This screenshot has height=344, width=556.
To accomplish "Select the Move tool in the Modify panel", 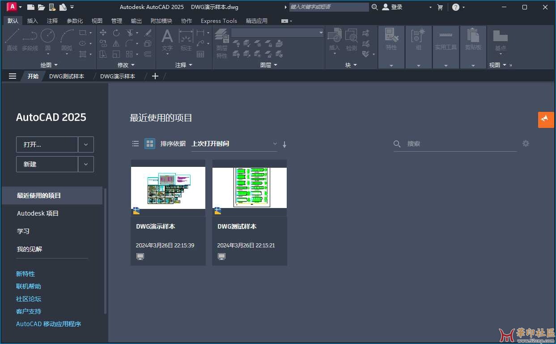I will click(103, 33).
